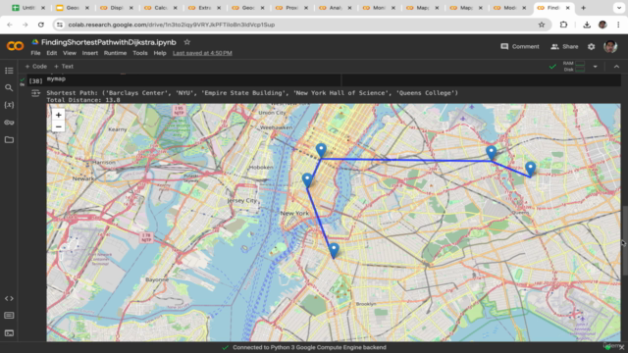Go back in browser history
This screenshot has height=353, width=628.
[x=10, y=25]
